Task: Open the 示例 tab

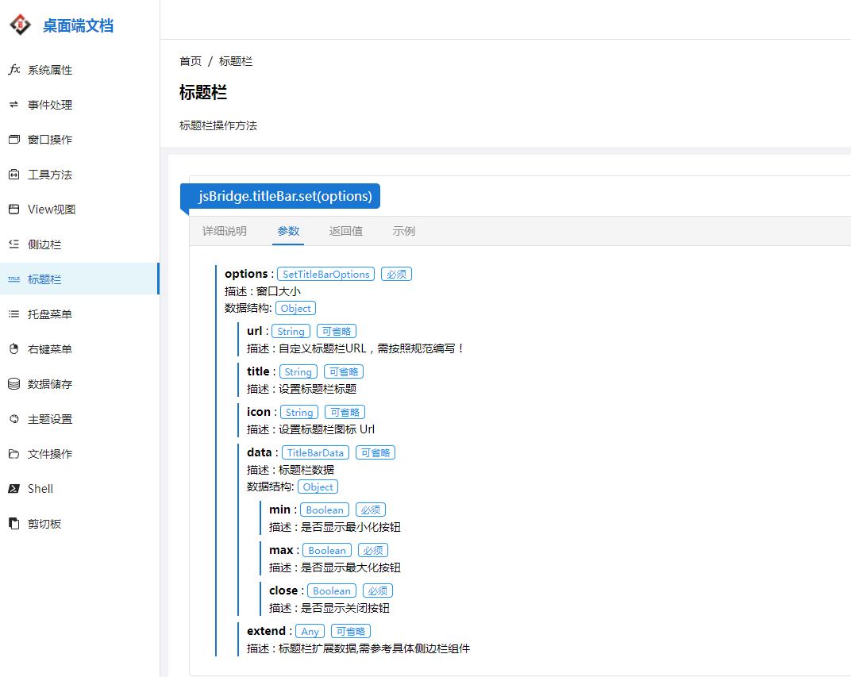Action: point(404,231)
